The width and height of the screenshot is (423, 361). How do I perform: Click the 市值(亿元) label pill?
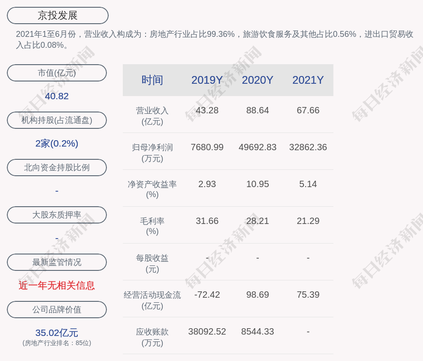click(57, 73)
